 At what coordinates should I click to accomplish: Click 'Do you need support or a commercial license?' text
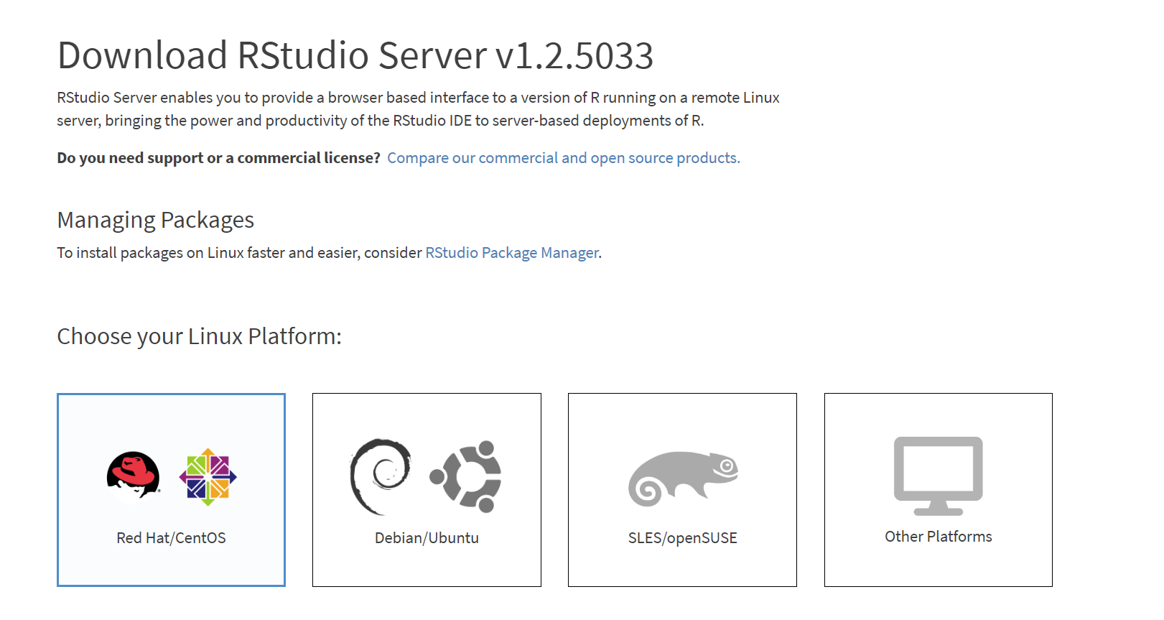click(219, 158)
